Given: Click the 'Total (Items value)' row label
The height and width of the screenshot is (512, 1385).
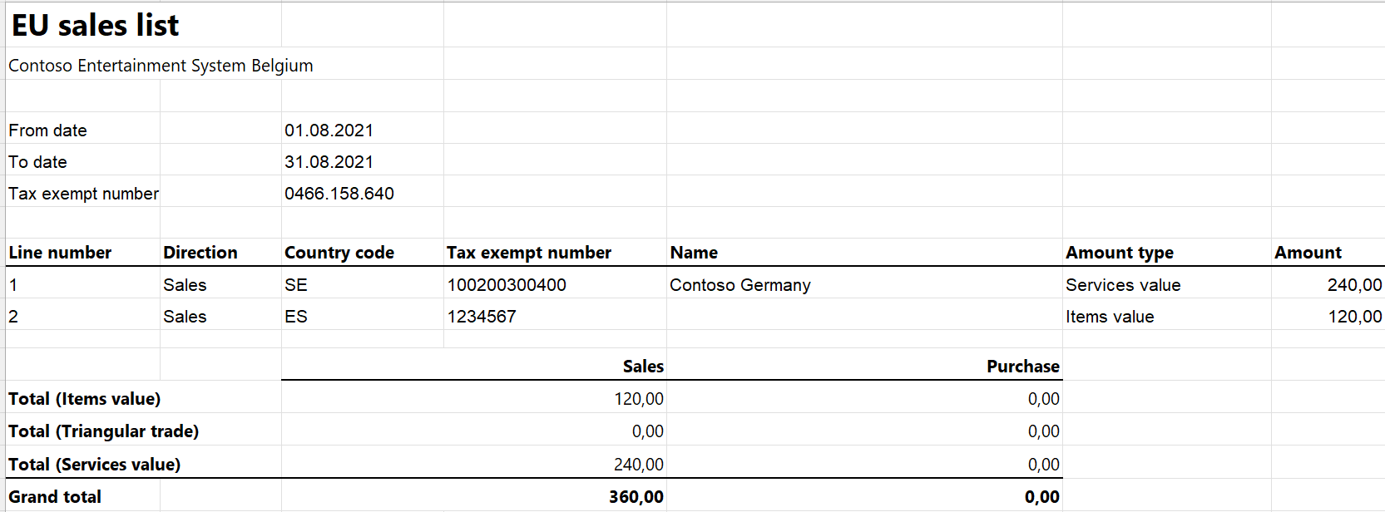Looking at the screenshot, I should pyautogui.click(x=84, y=399).
